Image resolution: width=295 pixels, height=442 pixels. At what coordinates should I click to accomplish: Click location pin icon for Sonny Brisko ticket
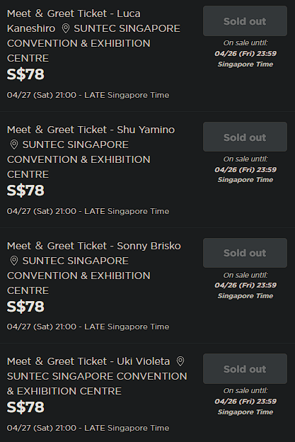pos(14,261)
